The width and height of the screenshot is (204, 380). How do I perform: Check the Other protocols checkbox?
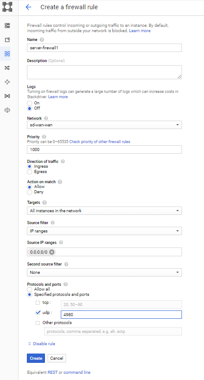click(x=37, y=323)
